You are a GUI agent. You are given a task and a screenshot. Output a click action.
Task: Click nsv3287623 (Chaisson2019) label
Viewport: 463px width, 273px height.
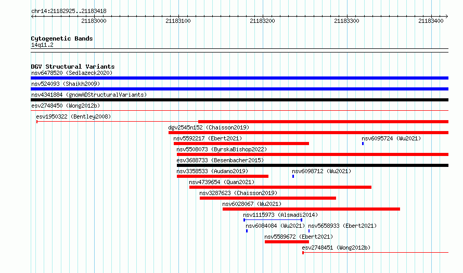pyautogui.click(x=238, y=193)
